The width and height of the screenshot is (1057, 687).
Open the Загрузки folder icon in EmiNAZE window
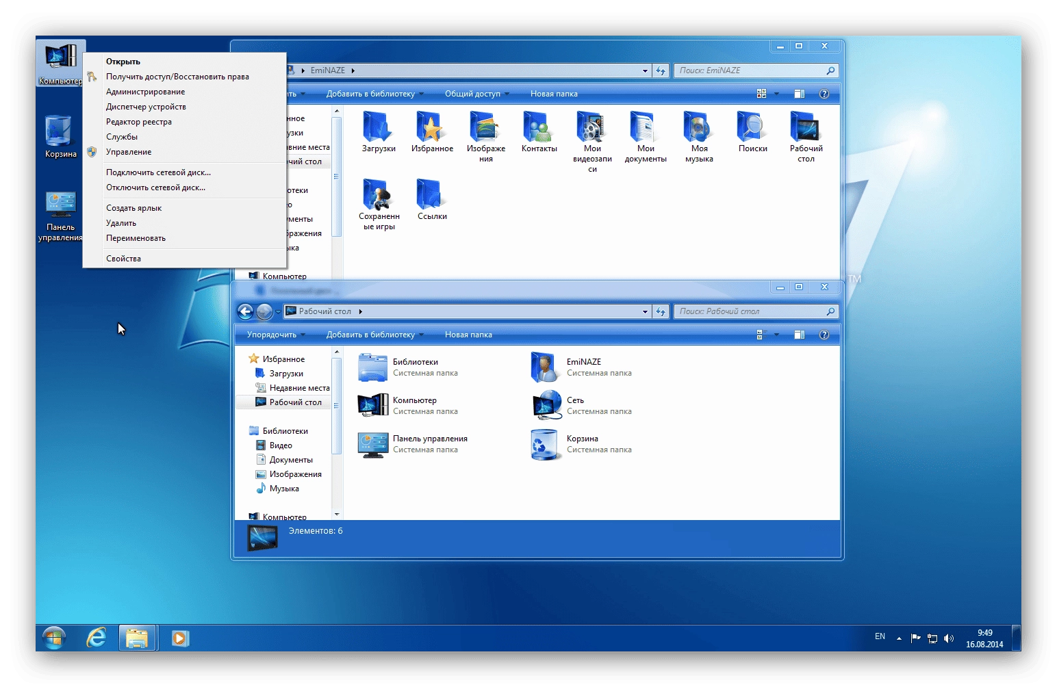click(378, 127)
